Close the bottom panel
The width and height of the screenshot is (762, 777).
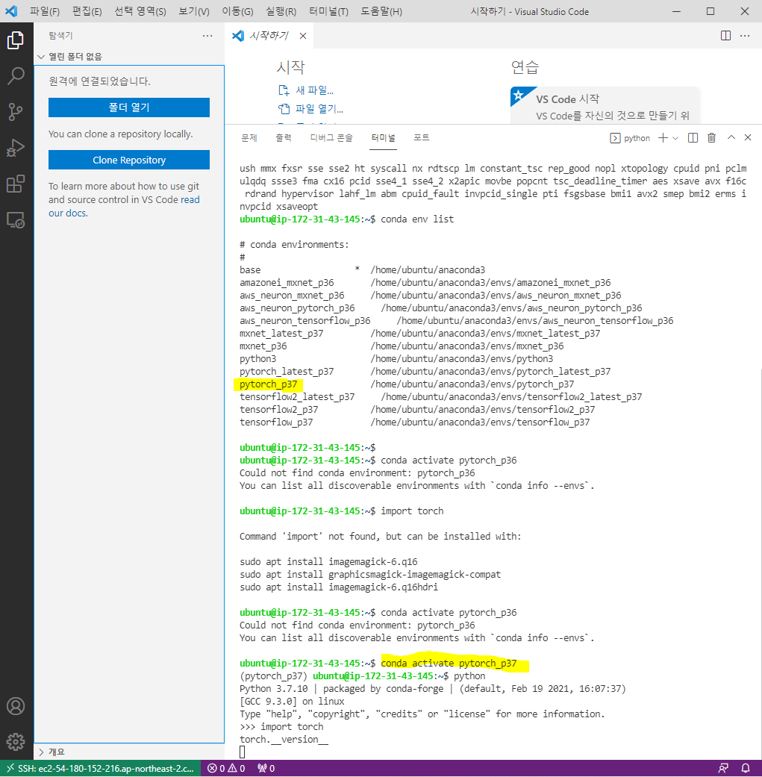(748, 137)
